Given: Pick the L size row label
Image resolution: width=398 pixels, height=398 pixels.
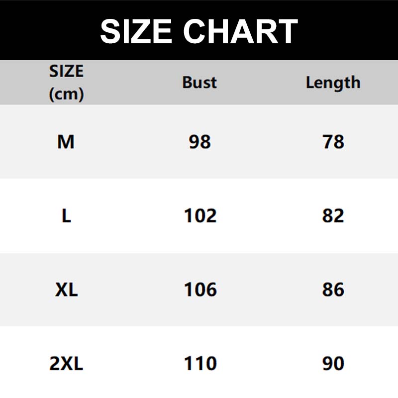Looking at the screenshot, I should coord(66,216).
